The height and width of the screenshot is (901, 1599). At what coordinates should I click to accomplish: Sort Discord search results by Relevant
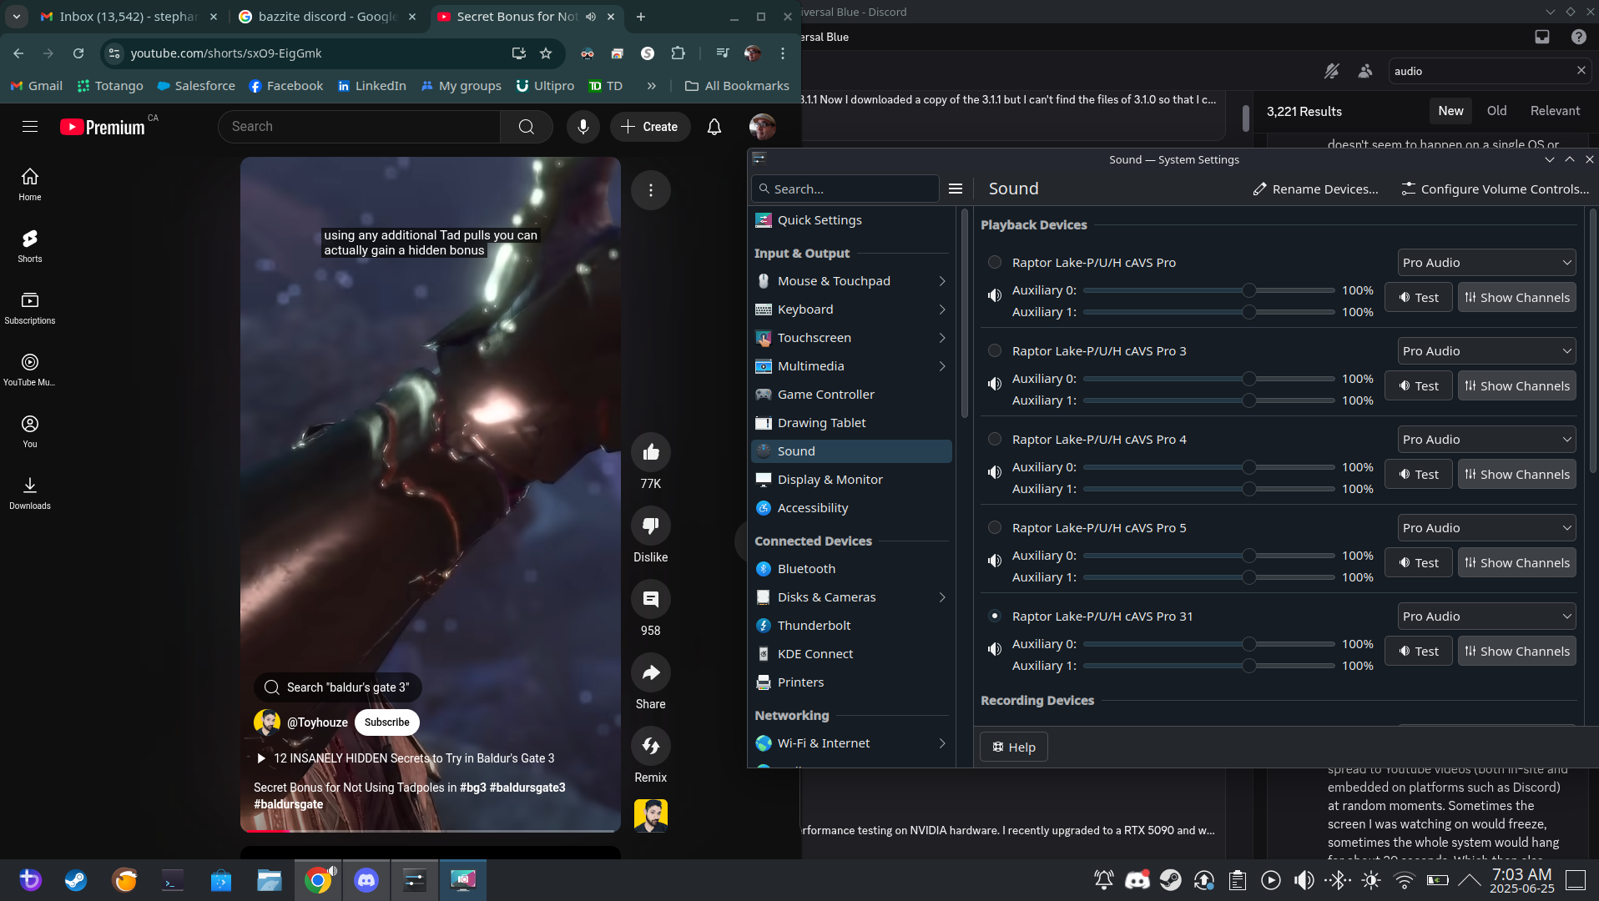pyautogui.click(x=1555, y=111)
